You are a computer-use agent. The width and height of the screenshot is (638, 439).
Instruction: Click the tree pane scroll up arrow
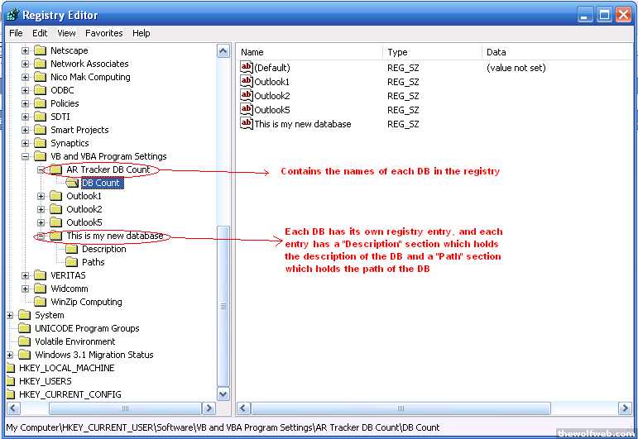pos(223,51)
